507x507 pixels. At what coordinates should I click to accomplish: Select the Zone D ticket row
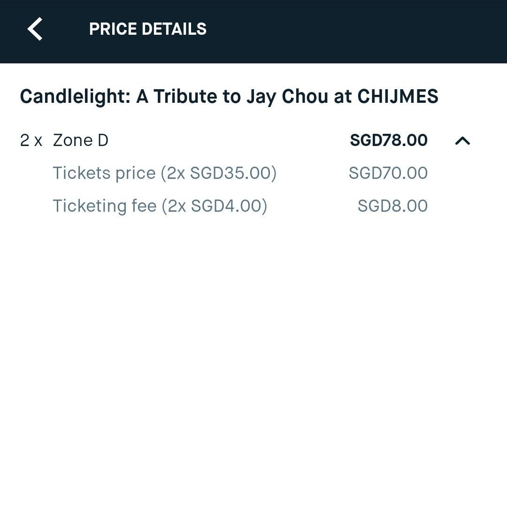(81, 140)
